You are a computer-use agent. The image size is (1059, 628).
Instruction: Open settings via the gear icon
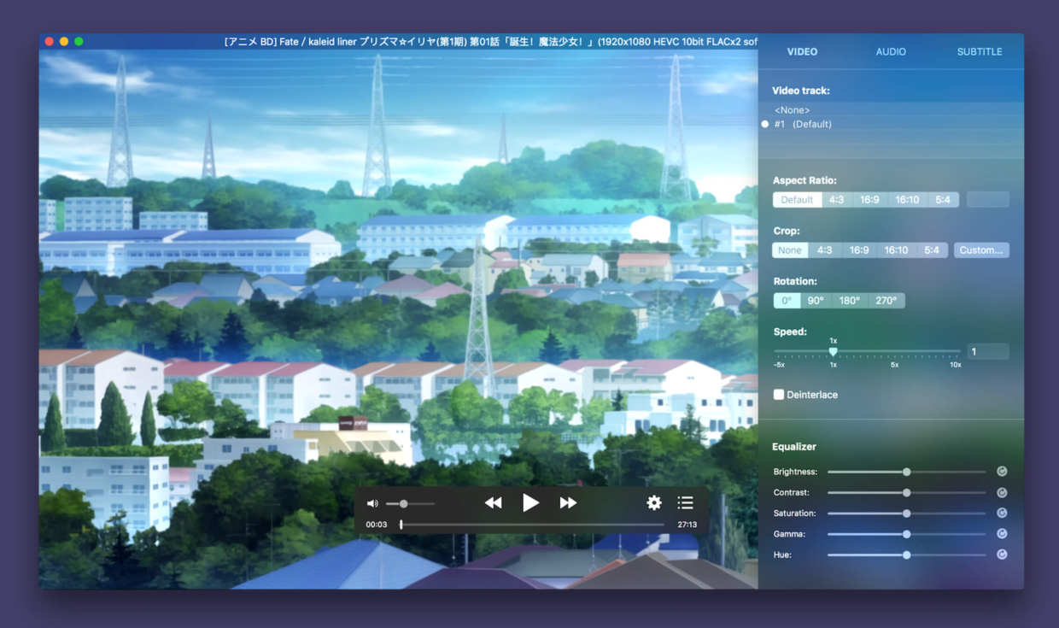[654, 503]
